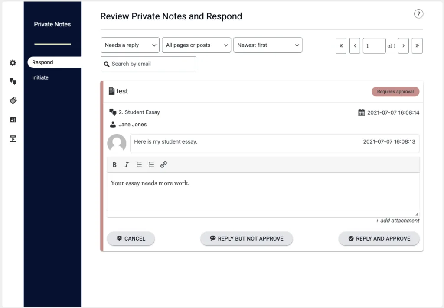Screen dimensions: 444x308
Task: Go to the previous page
Action: [355, 46]
